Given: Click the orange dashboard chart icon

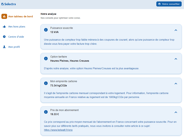Looking at the screenshot, I should coord(4,16).
